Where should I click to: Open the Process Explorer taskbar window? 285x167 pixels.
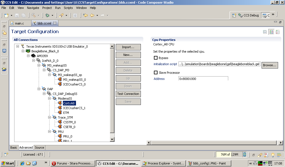tap(163, 163)
